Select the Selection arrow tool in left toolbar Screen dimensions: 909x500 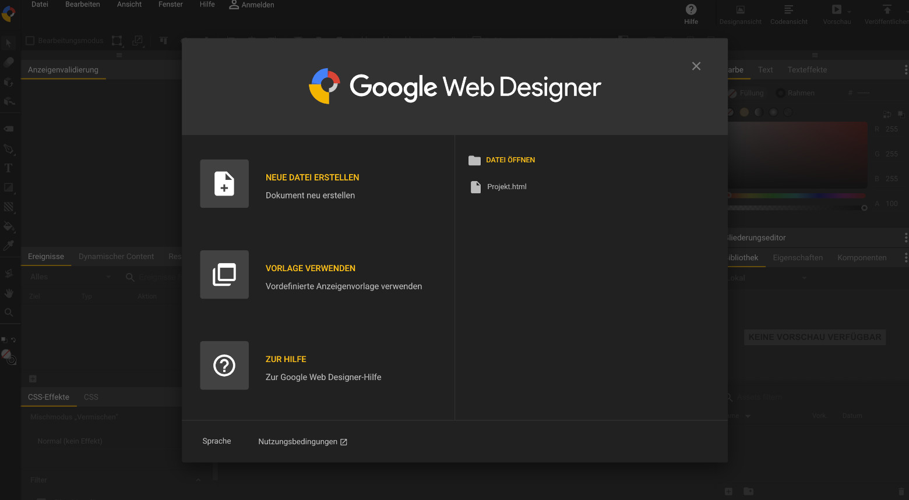point(9,43)
